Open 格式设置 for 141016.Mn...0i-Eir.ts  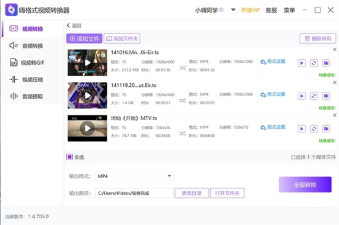(273, 62)
